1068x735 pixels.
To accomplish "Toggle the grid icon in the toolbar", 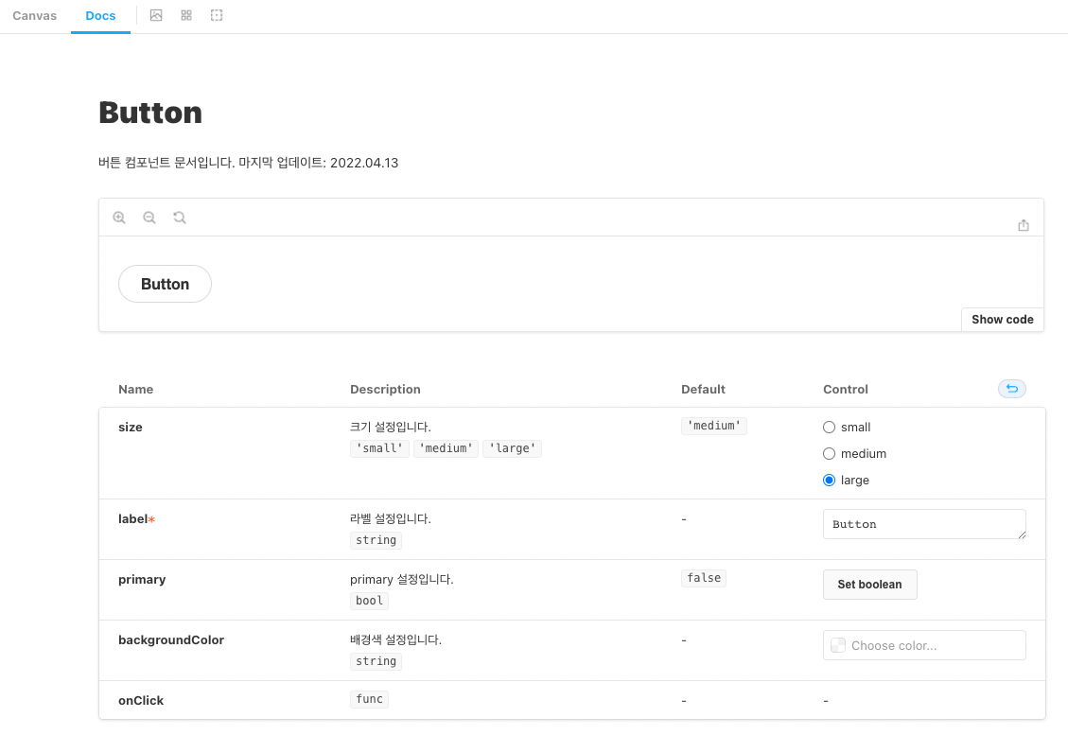I will [186, 16].
